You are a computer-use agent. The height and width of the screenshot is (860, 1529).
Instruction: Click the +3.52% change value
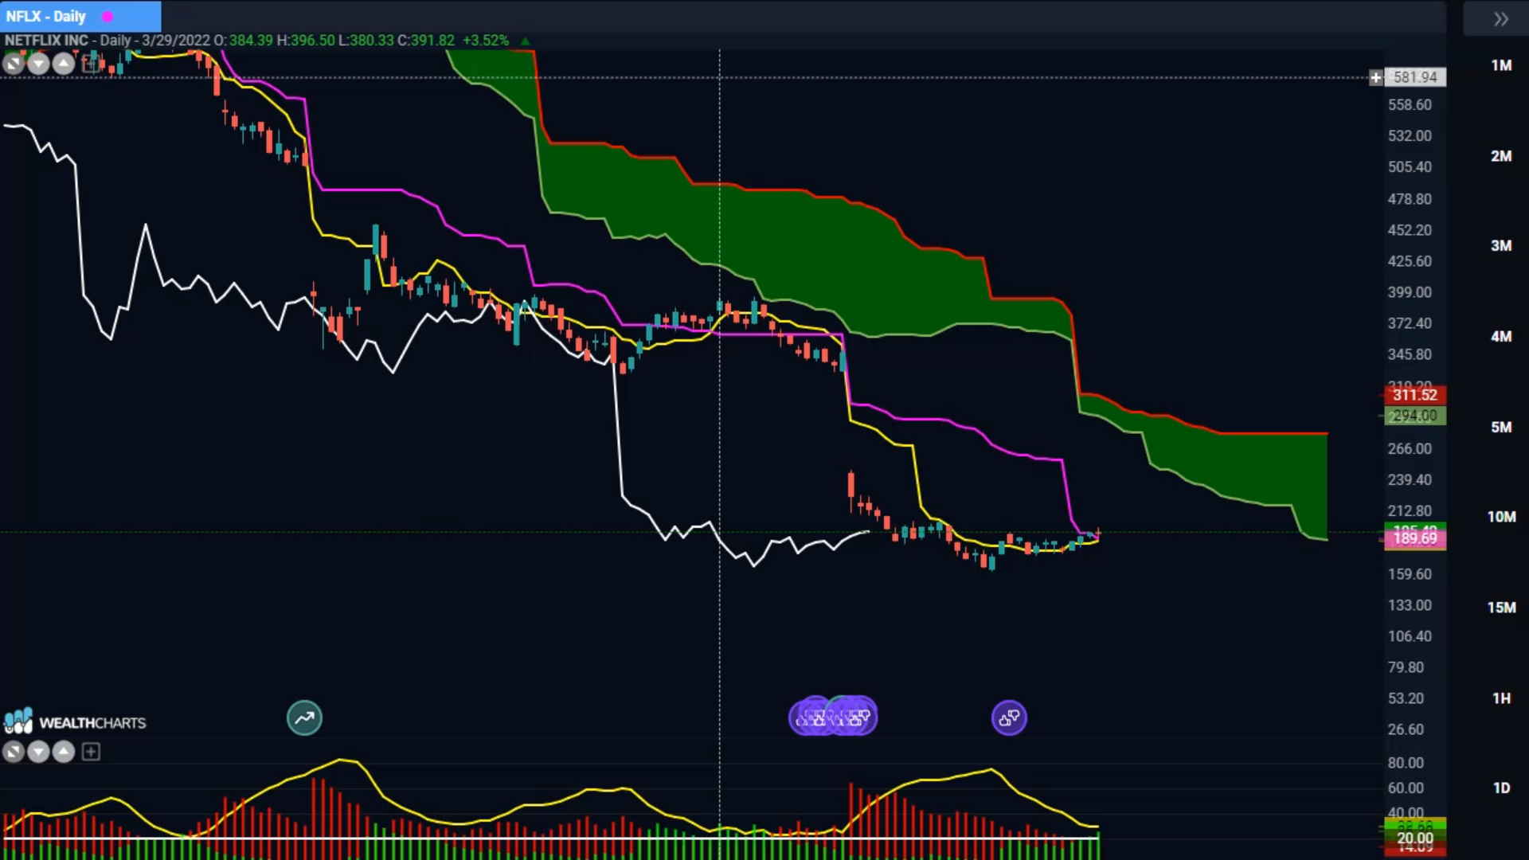pos(485,41)
